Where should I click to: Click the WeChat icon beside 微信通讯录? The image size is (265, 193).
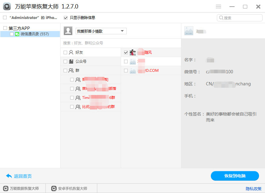(x=17, y=34)
